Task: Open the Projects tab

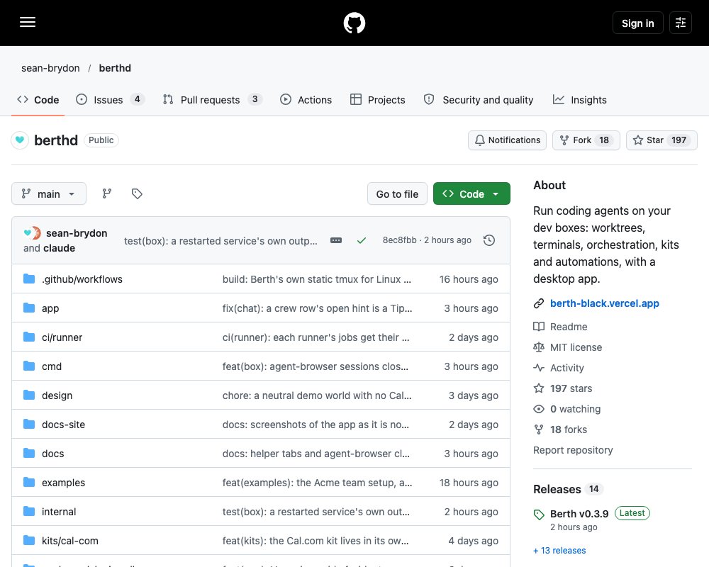Action: tap(378, 99)
